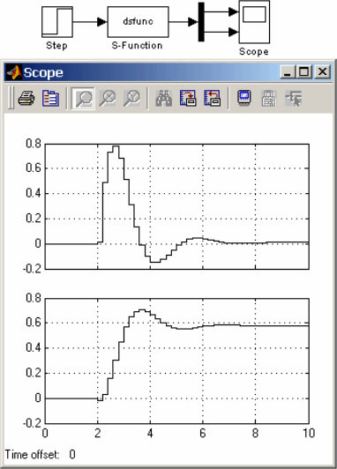Click the Autoscale binoculars icon
The width and height of the screenshot is (337, 469).
click(x=164, y=99)
